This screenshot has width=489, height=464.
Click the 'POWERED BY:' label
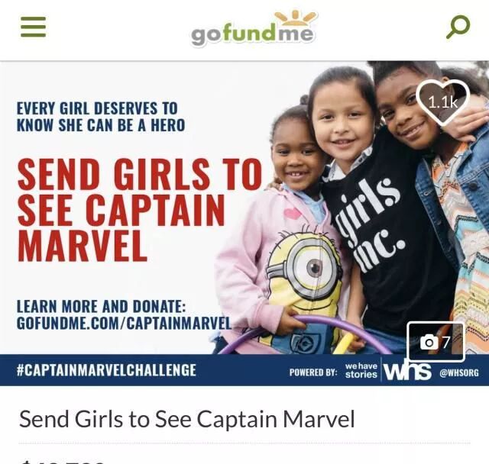313,372
